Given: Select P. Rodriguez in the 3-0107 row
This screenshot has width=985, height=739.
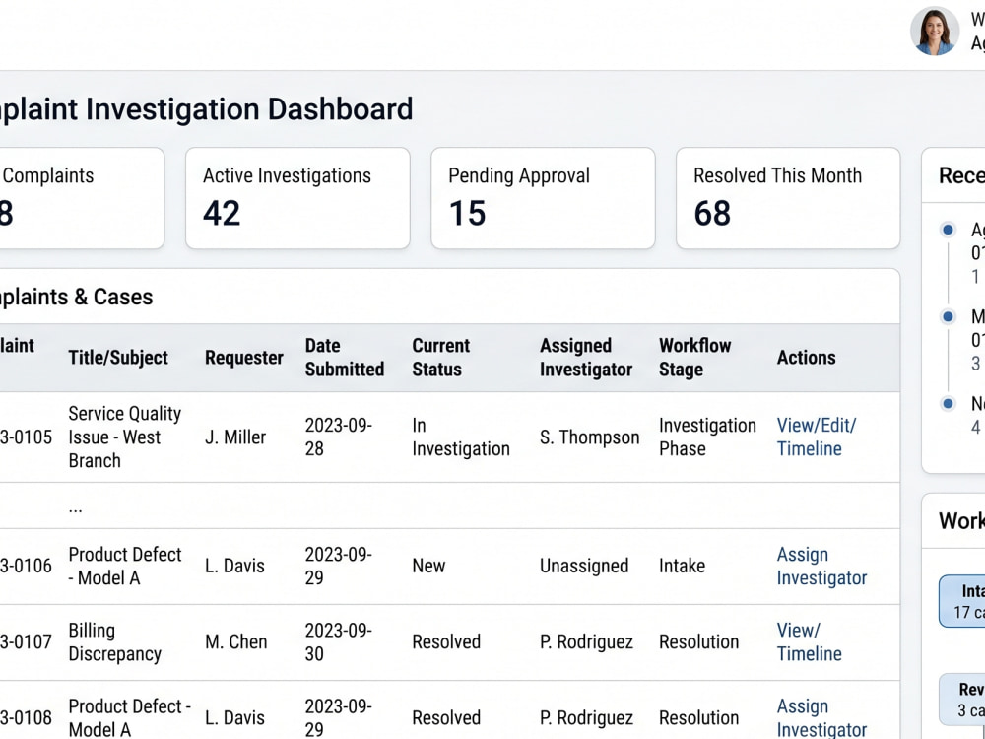Looking at the screenshot, I should 586,641.
